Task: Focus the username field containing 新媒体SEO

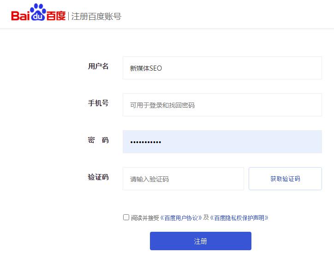Action: coord(222,68)
